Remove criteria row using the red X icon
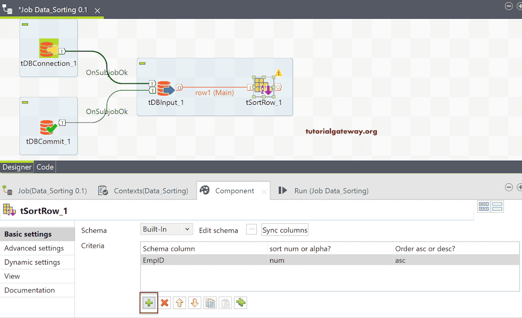Viewport: 522px width, 318px height. 164,302
